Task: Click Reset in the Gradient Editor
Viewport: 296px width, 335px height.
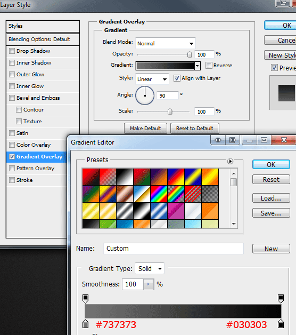Action: pos(271,179)
